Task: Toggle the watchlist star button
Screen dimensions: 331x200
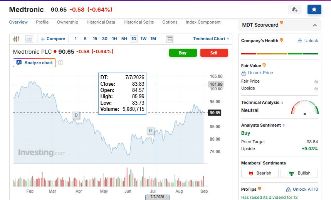Action: coord(314,10)
